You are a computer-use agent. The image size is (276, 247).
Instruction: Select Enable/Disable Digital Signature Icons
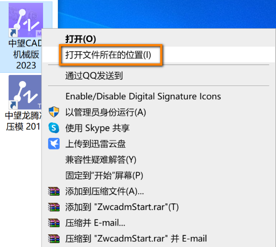(143, 96)
